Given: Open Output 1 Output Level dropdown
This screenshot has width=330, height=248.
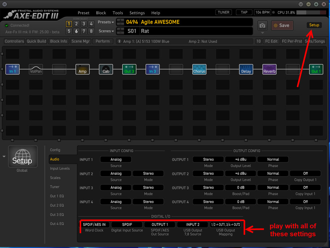Looking at the screenshot, I should point(241,159).
